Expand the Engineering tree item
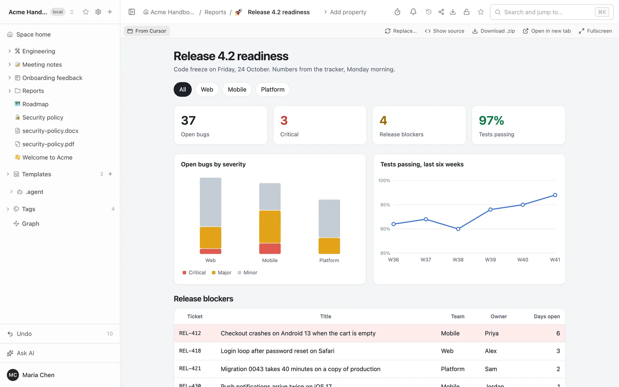Viewport: 619px width, 387px height. [10, 51]
